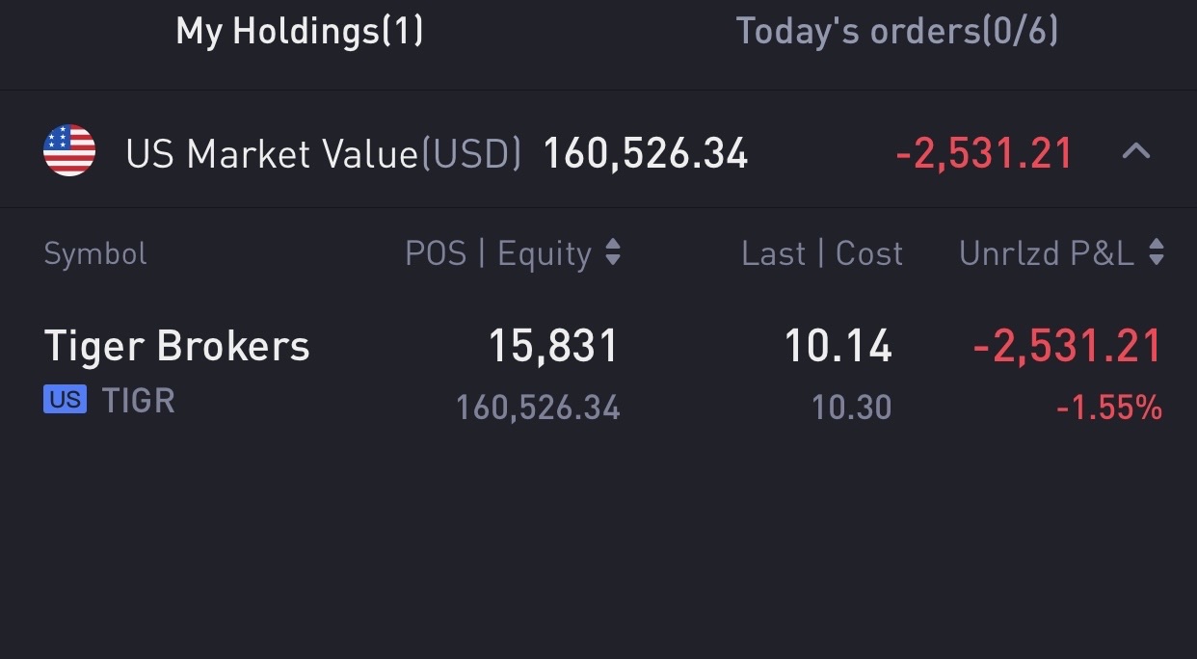This screenshot has width=1197, height=659.
Task: Click the Last | Cost column header
Action: coord(821,254)
